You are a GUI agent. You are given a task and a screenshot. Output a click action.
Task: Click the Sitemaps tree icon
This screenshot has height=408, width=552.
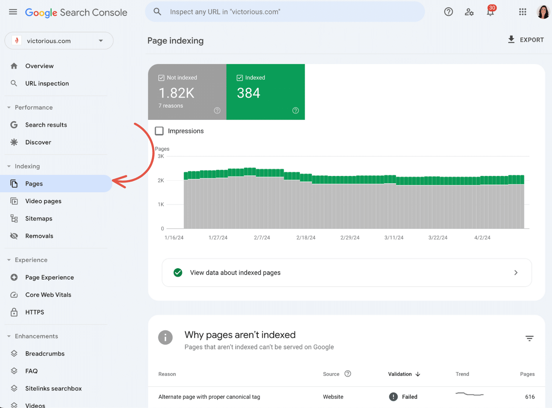tap(14, 218)
